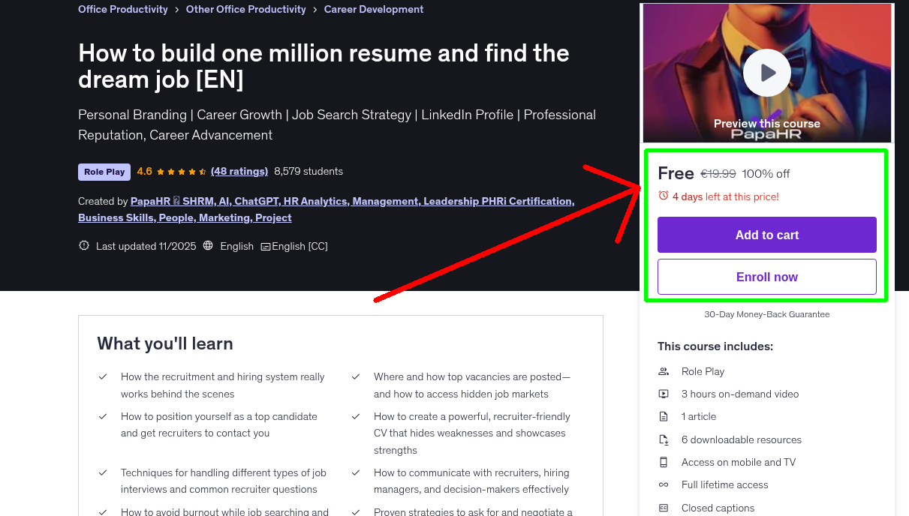Click the clock icon beside Last updated date
Image resolution: width=909 pixels, height=516 pixels.
(x=83, y=245)
